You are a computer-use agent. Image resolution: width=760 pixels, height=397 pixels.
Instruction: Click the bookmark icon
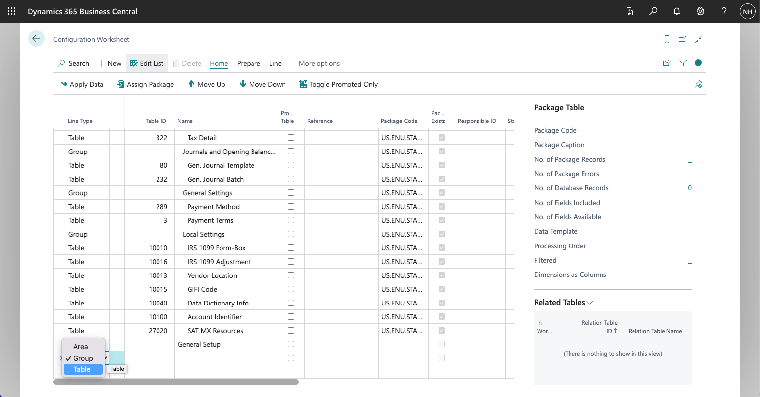coord(667,39)
